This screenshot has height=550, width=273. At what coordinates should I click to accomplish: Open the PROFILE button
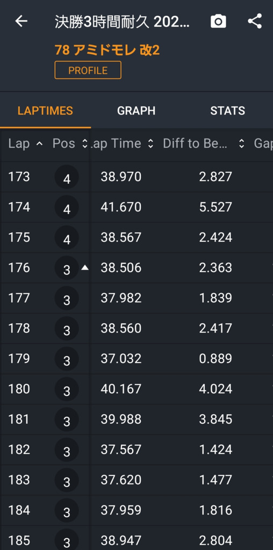coord(88,70)
